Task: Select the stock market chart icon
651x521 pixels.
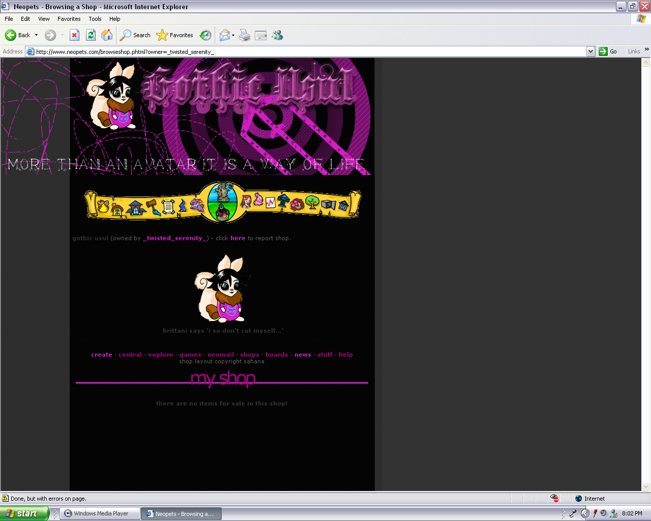Action: [x=271, y=202]
